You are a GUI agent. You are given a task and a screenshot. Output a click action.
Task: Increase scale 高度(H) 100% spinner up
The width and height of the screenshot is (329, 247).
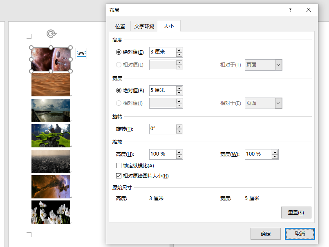click(179, 152)
